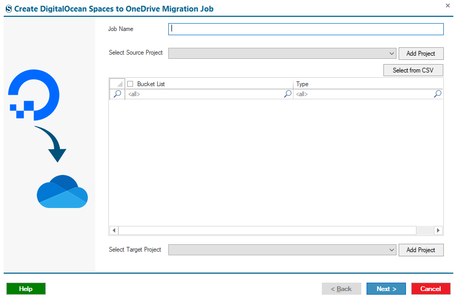Click the Bucket List column header
457x301 pixels.
point(209,84)
